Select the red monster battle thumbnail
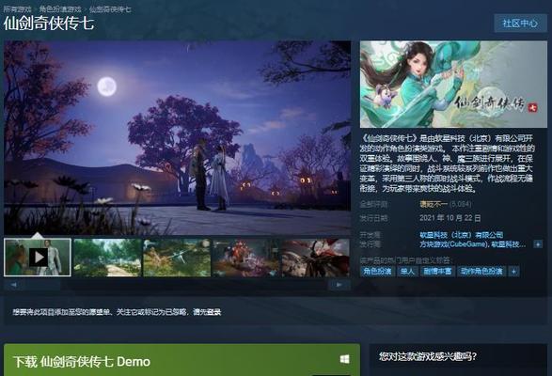 tap(246, 258)
